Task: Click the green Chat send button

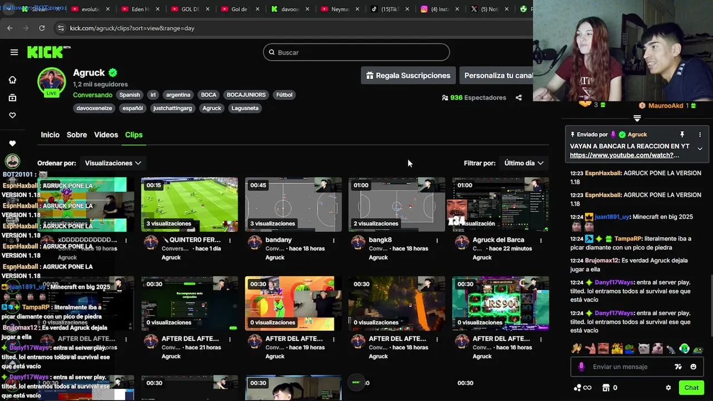Action: [x=691, y=388]
